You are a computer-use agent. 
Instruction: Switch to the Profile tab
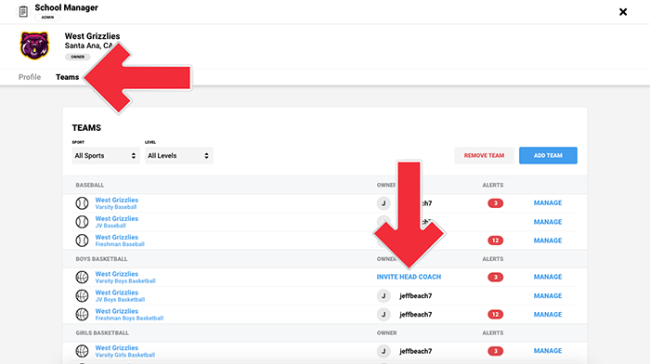pyautogui.click(x=30, y=77)
